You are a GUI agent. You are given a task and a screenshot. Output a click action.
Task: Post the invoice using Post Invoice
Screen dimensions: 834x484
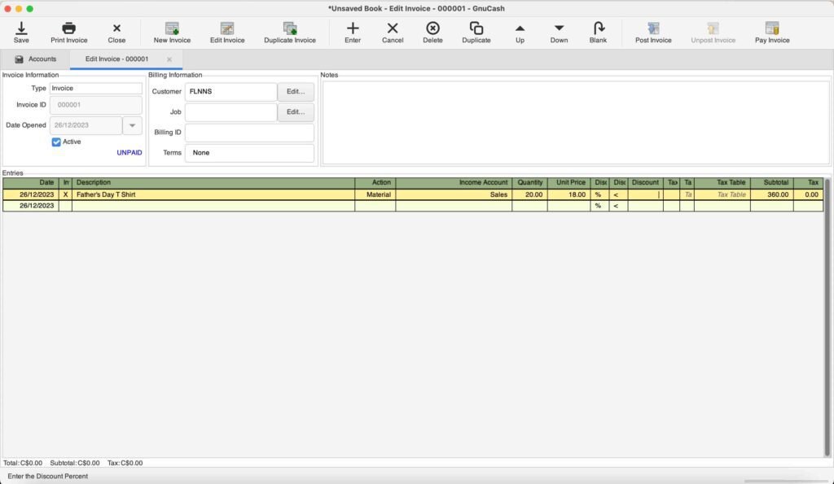tap(652, 31)
